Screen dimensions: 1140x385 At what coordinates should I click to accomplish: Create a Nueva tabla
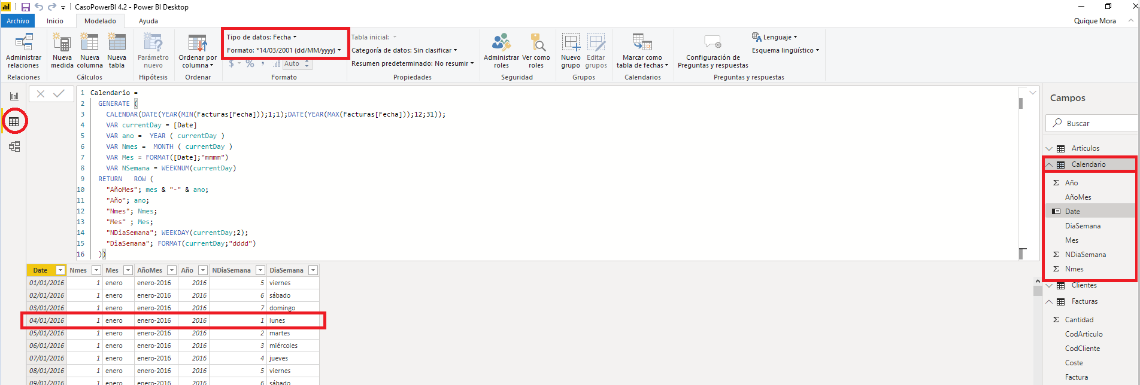coord(117,51)
